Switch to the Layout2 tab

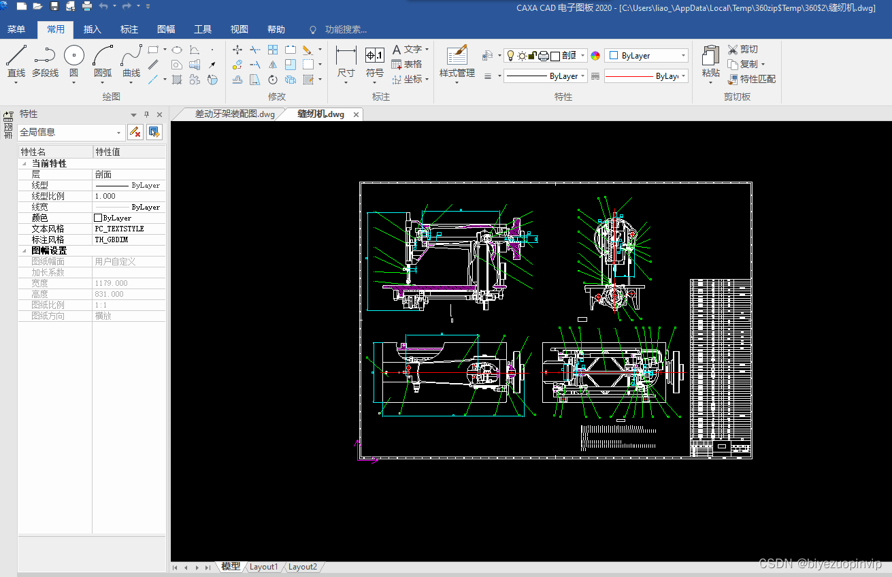pos(303,566)
